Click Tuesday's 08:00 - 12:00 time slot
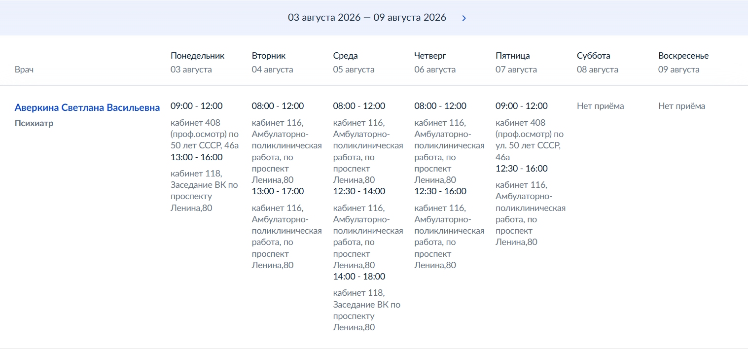Image resolution: width=748 pixels, height=349 pixels. pos(278,105)
